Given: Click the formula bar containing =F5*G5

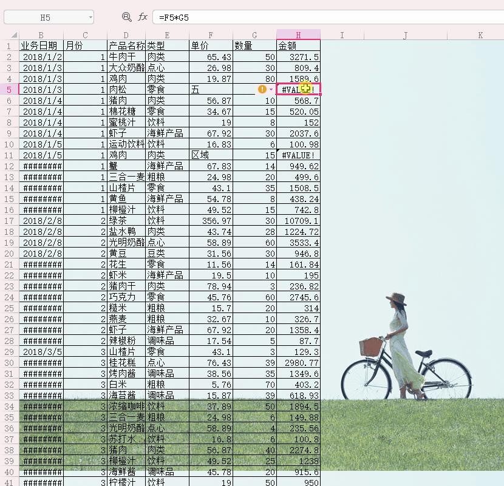Looking at the screenshot, I should point(328,18).
